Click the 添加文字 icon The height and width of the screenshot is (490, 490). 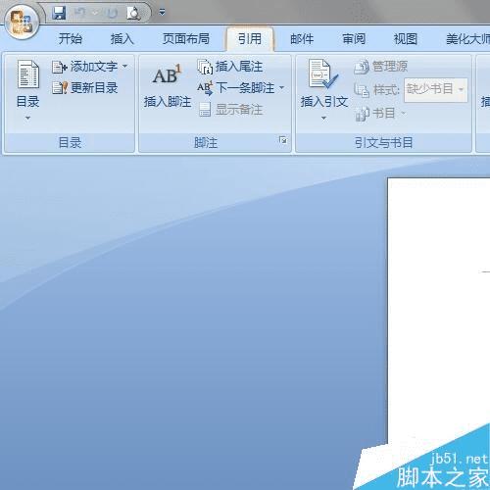[x=59, y=67]
